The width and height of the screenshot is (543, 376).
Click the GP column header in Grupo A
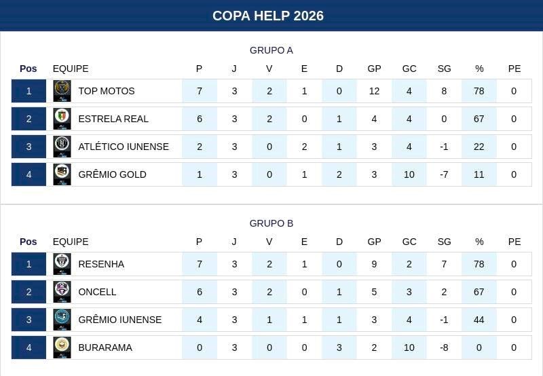tap(374, 69)
